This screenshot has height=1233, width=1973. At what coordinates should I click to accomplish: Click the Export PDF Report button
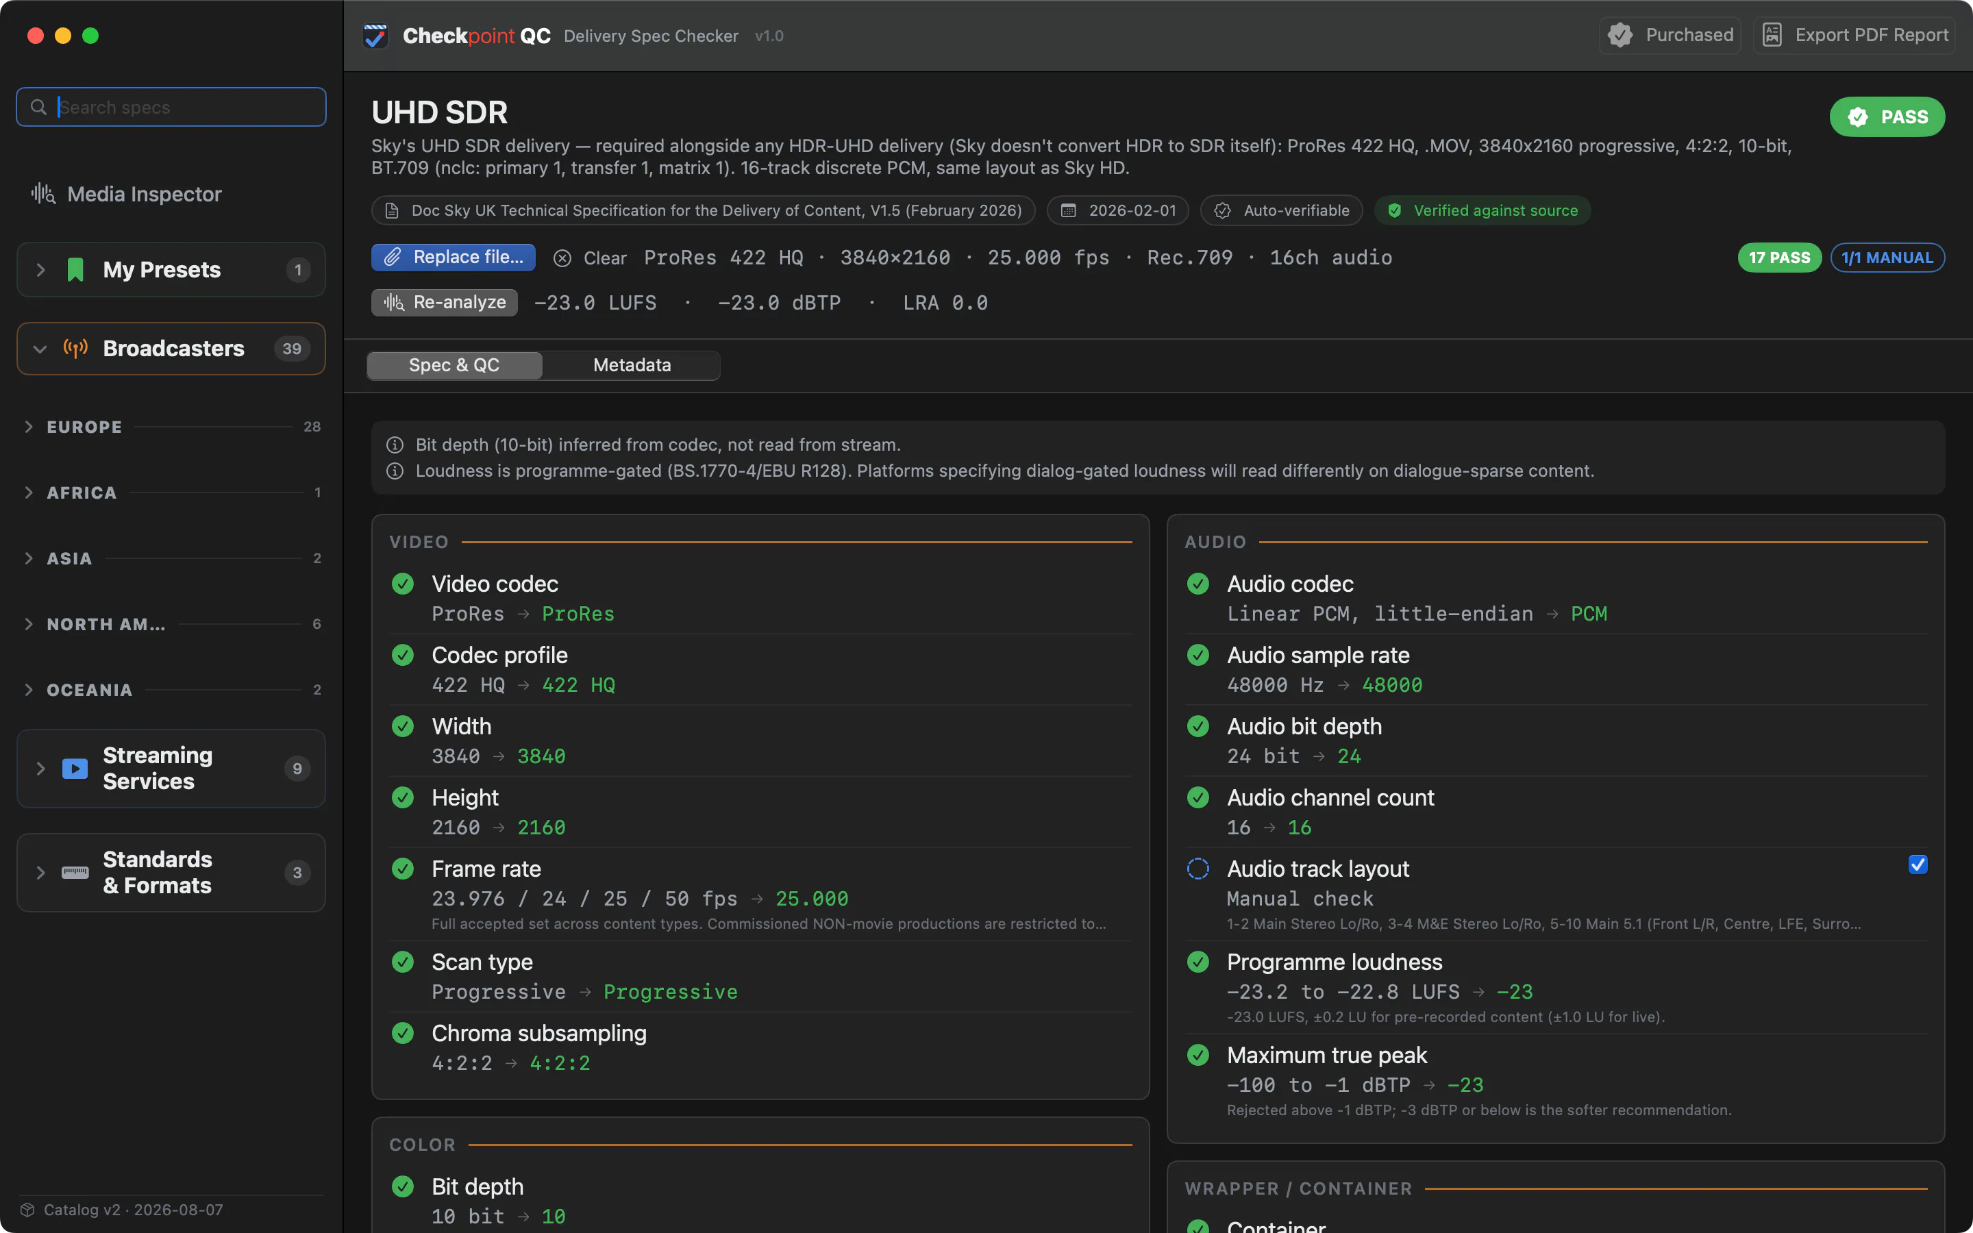(1854, 35)
